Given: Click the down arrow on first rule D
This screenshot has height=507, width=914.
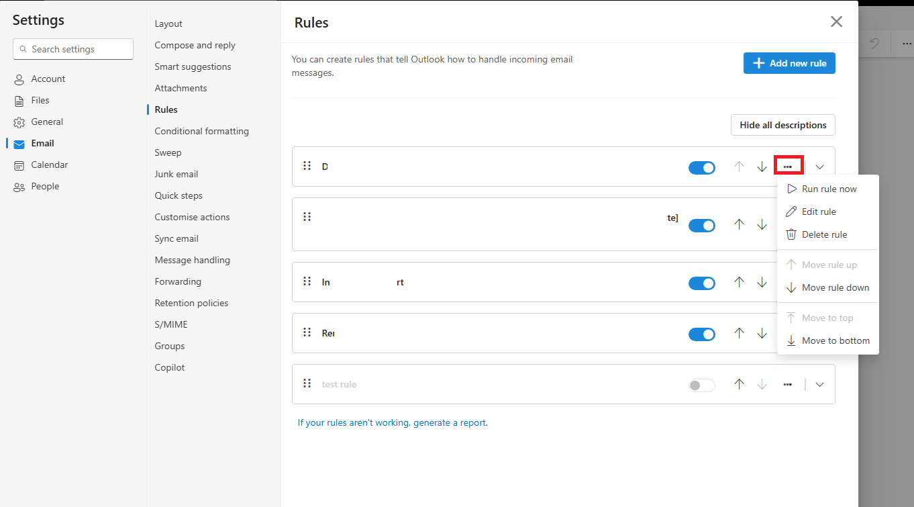Looking at the screenshot, I should point(762,167).
